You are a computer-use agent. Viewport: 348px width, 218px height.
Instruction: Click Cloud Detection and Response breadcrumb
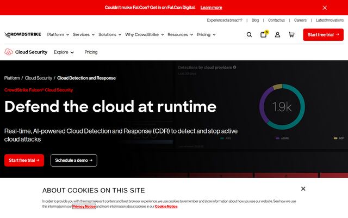(x=86, y=78)
